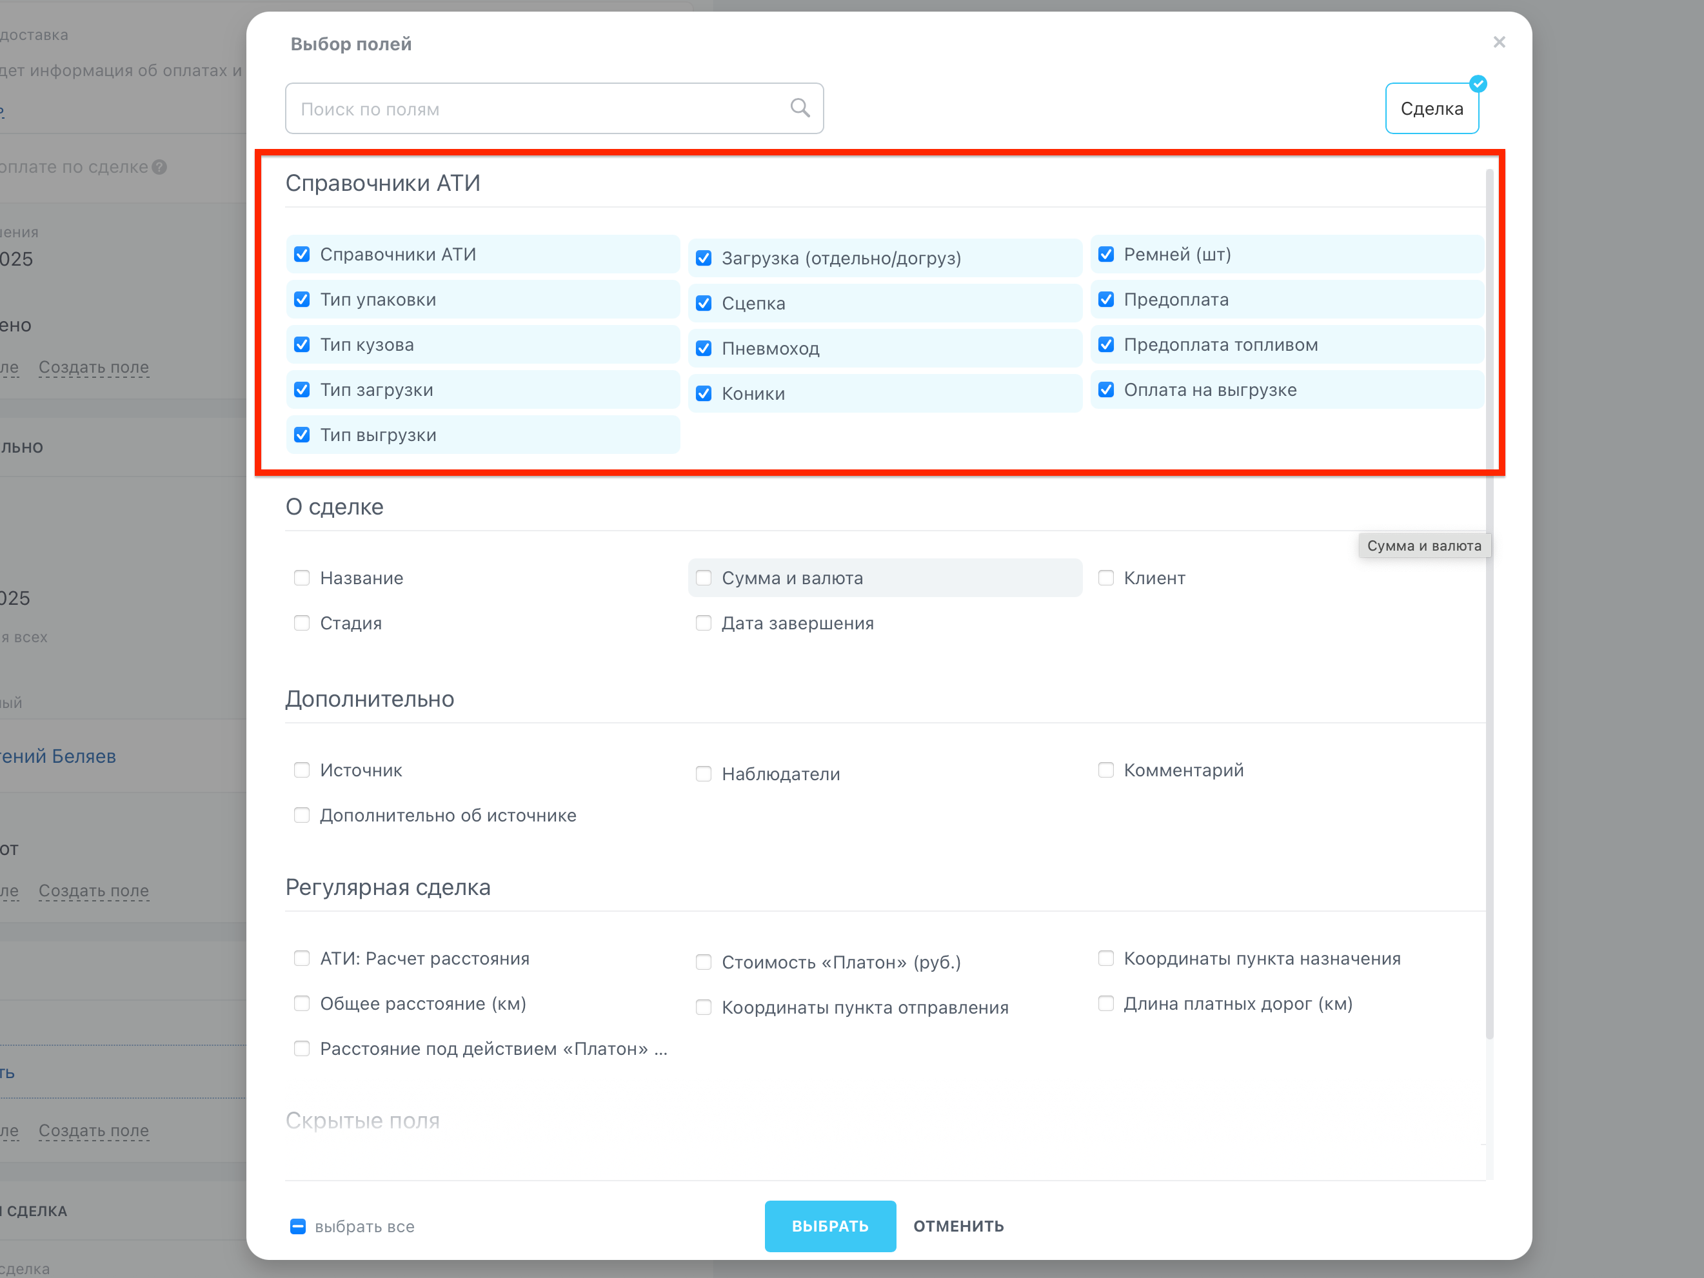Expand the Скрытые поля section

coord(362,1120)
